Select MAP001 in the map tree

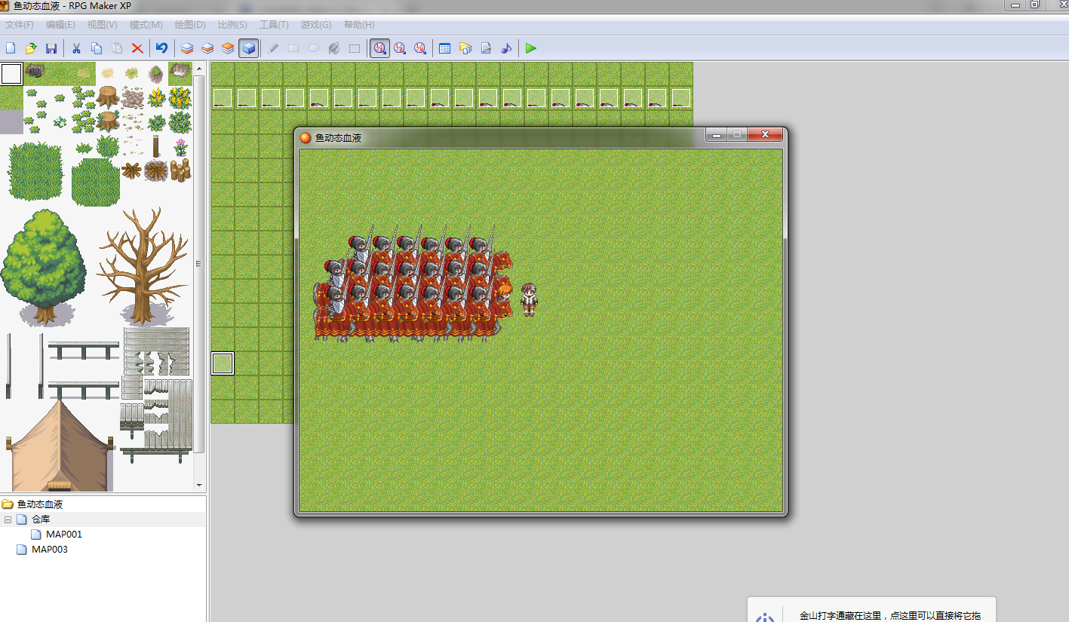[x=64, y=535]
